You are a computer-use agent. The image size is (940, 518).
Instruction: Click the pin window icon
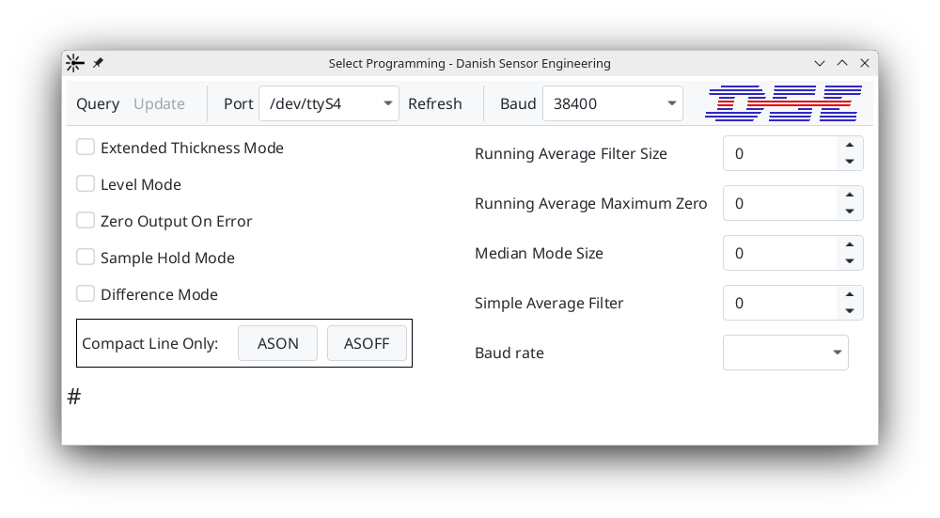pos(98,63)
